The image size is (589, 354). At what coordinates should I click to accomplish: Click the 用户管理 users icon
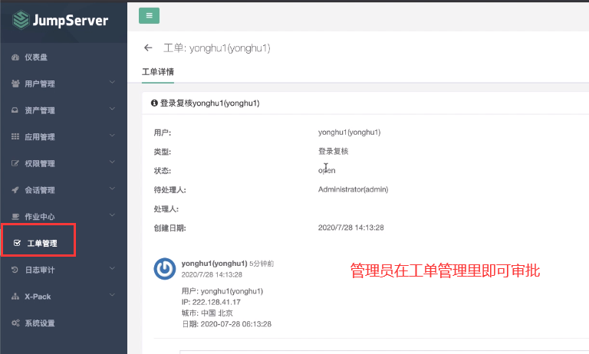(15, 84)
